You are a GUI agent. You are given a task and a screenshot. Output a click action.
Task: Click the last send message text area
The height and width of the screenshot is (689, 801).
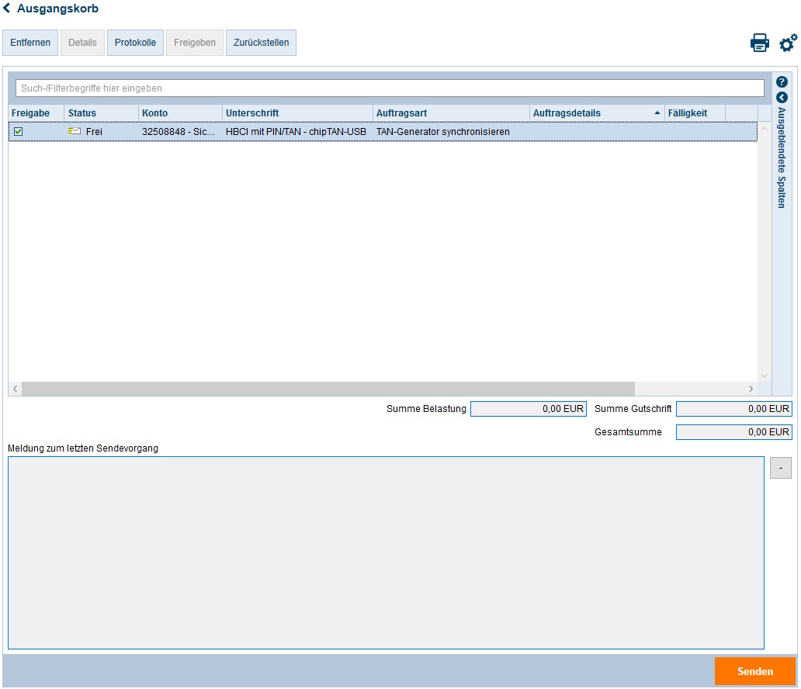pos(386,552)
